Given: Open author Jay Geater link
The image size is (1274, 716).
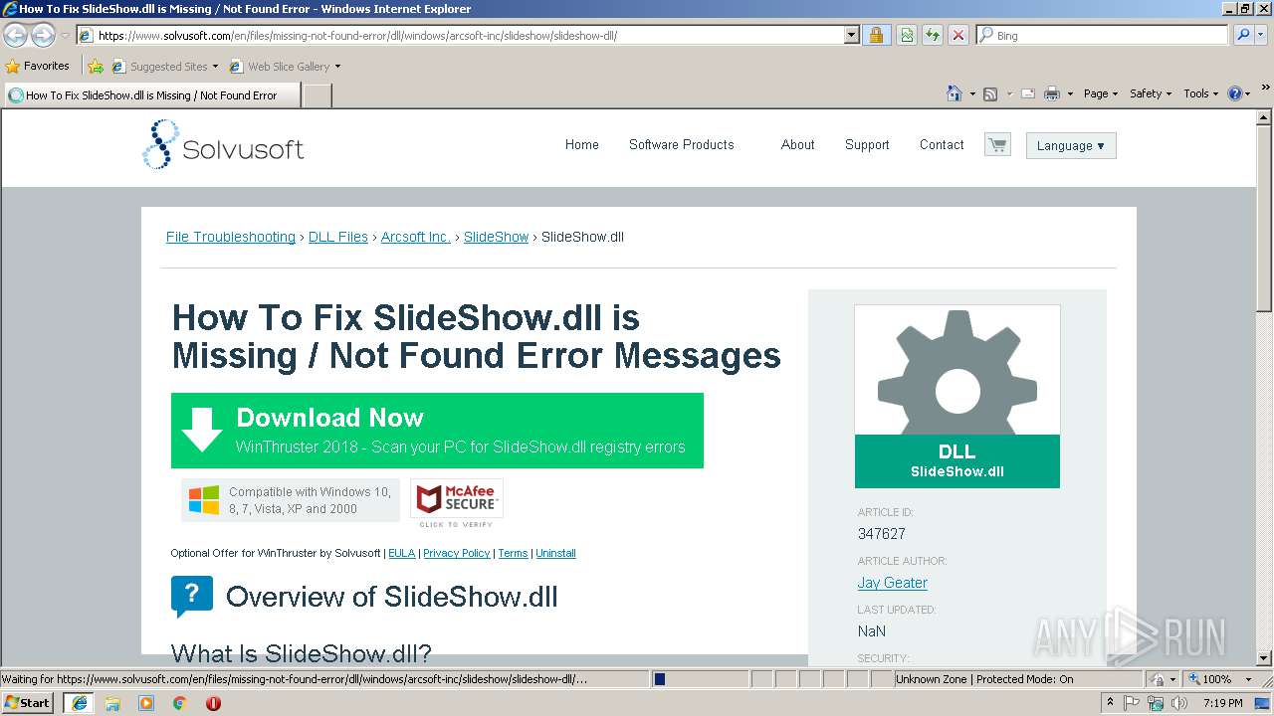Looking at the screenshot, I should coord(893,583).
